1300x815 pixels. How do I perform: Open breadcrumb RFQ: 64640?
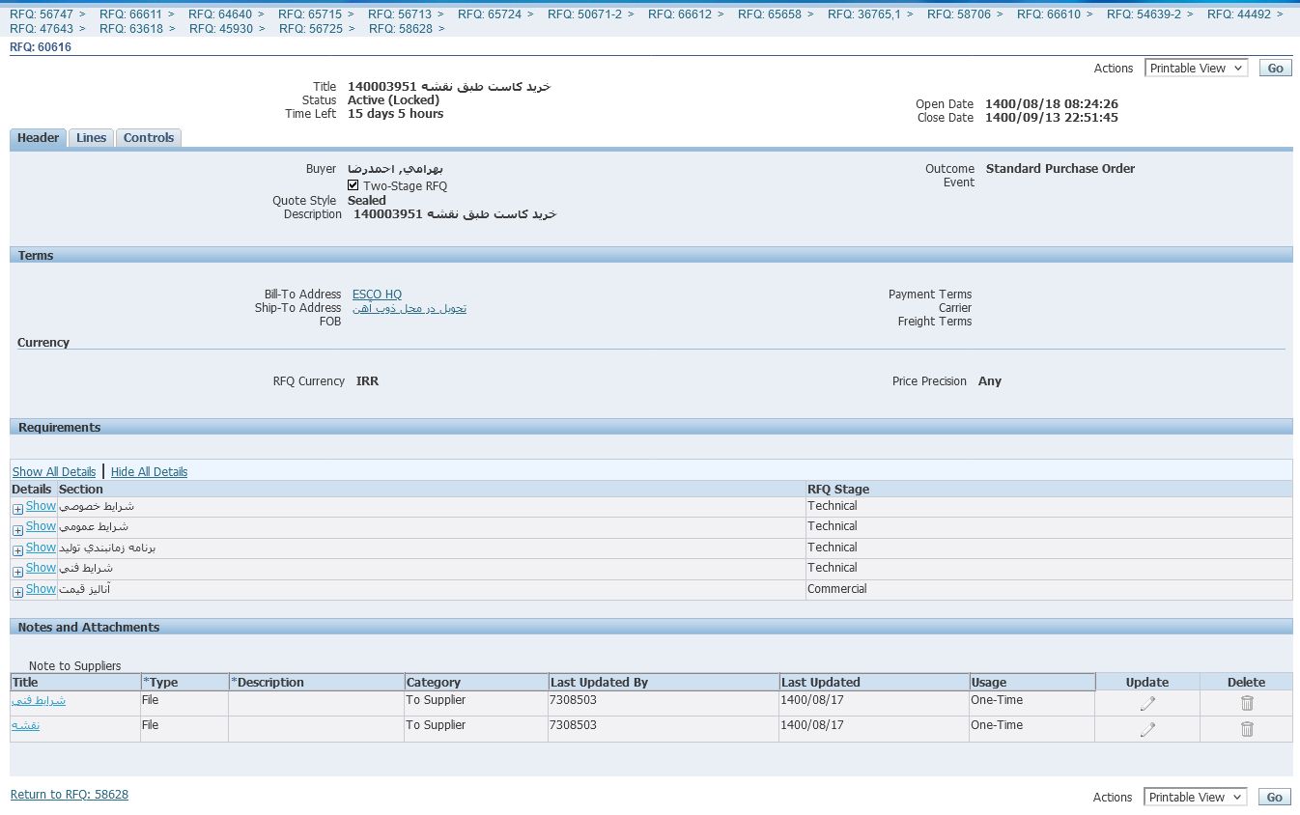coord(220,14)
